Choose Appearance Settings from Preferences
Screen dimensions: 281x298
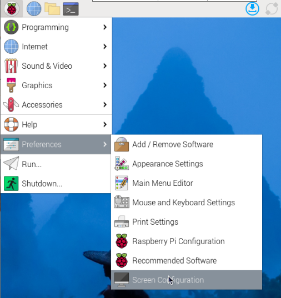pos(187,164)
